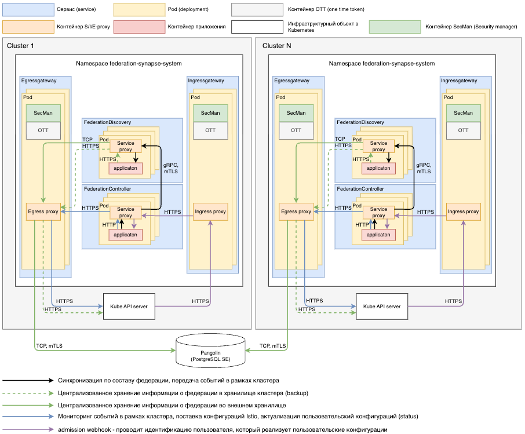The height and width of the screenshot is (434, 525).
Task: Select the orange S/I/E-proxy legend swatch
Action: pyautogui.click(x=28, y=27)
